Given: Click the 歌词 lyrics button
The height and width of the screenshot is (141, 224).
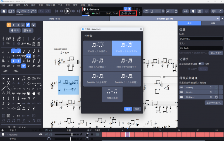Looking at the screenshot, I should coord(15,30).
